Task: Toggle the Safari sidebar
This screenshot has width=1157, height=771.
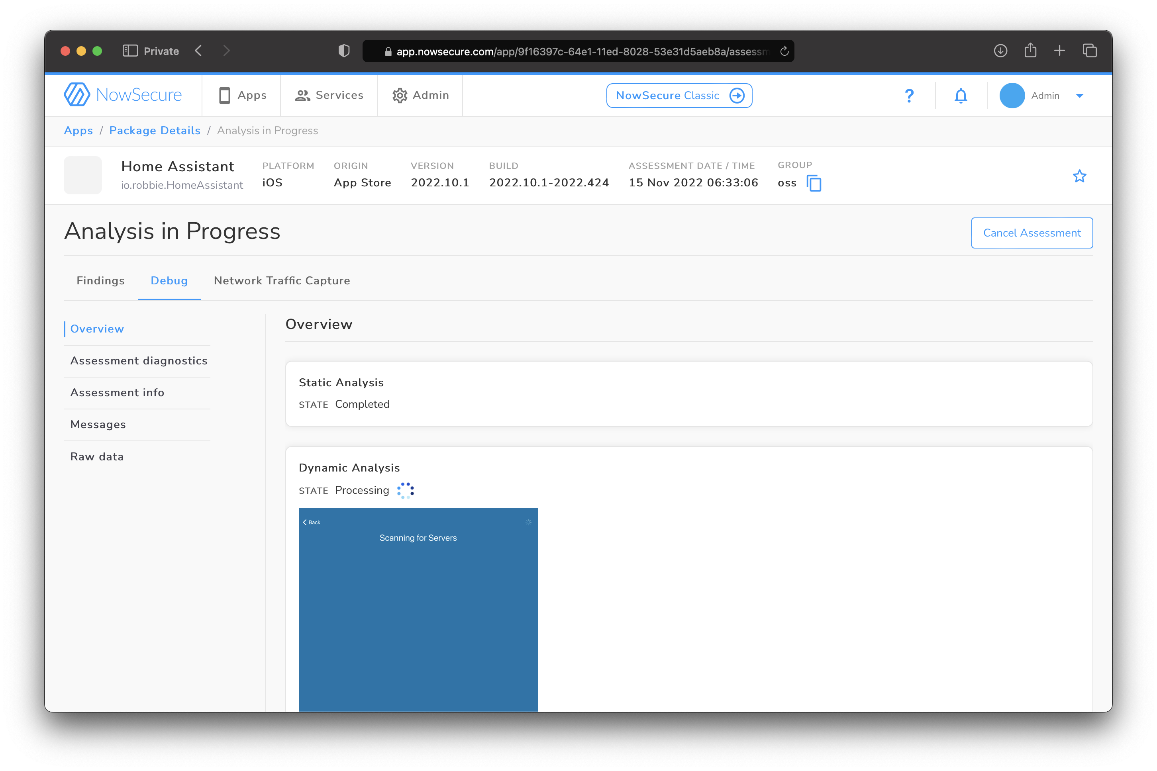Action: pyautogui.click(x=130, y=51)
